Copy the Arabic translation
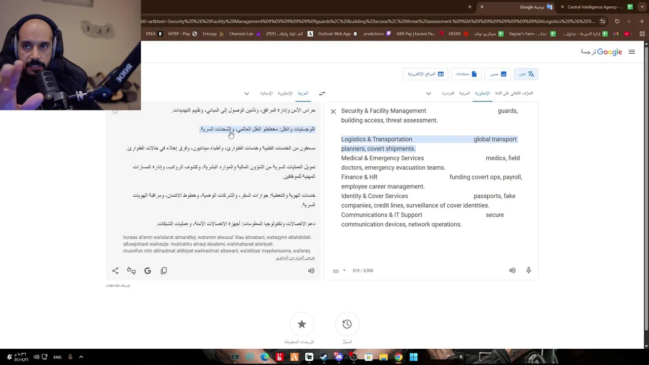Image resolution: width=649 pixels, height=365 pixels. [164, 271]
